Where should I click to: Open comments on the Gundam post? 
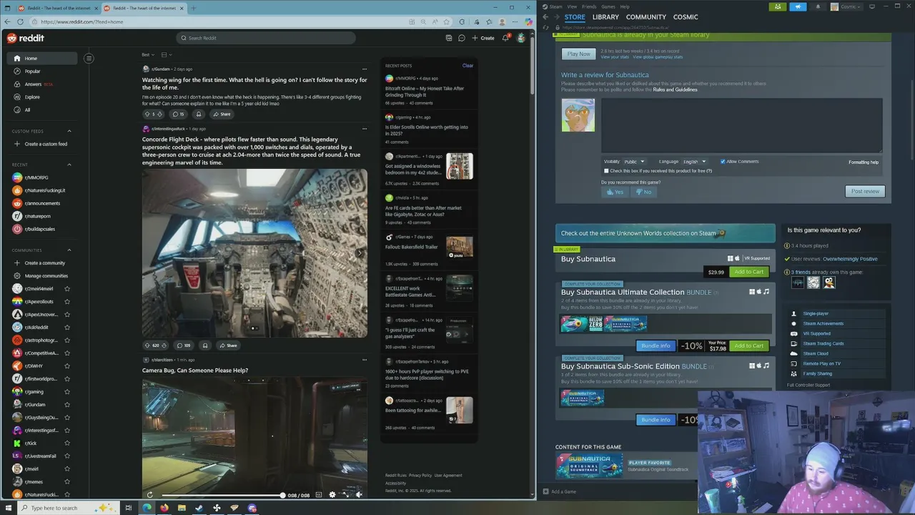(x=178, y=114)
